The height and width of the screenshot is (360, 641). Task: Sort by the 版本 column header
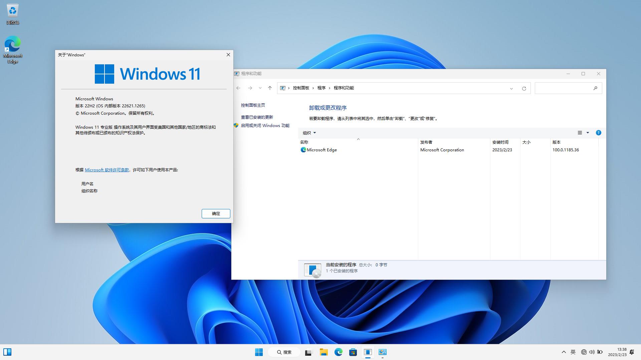[x=574, y=142]
